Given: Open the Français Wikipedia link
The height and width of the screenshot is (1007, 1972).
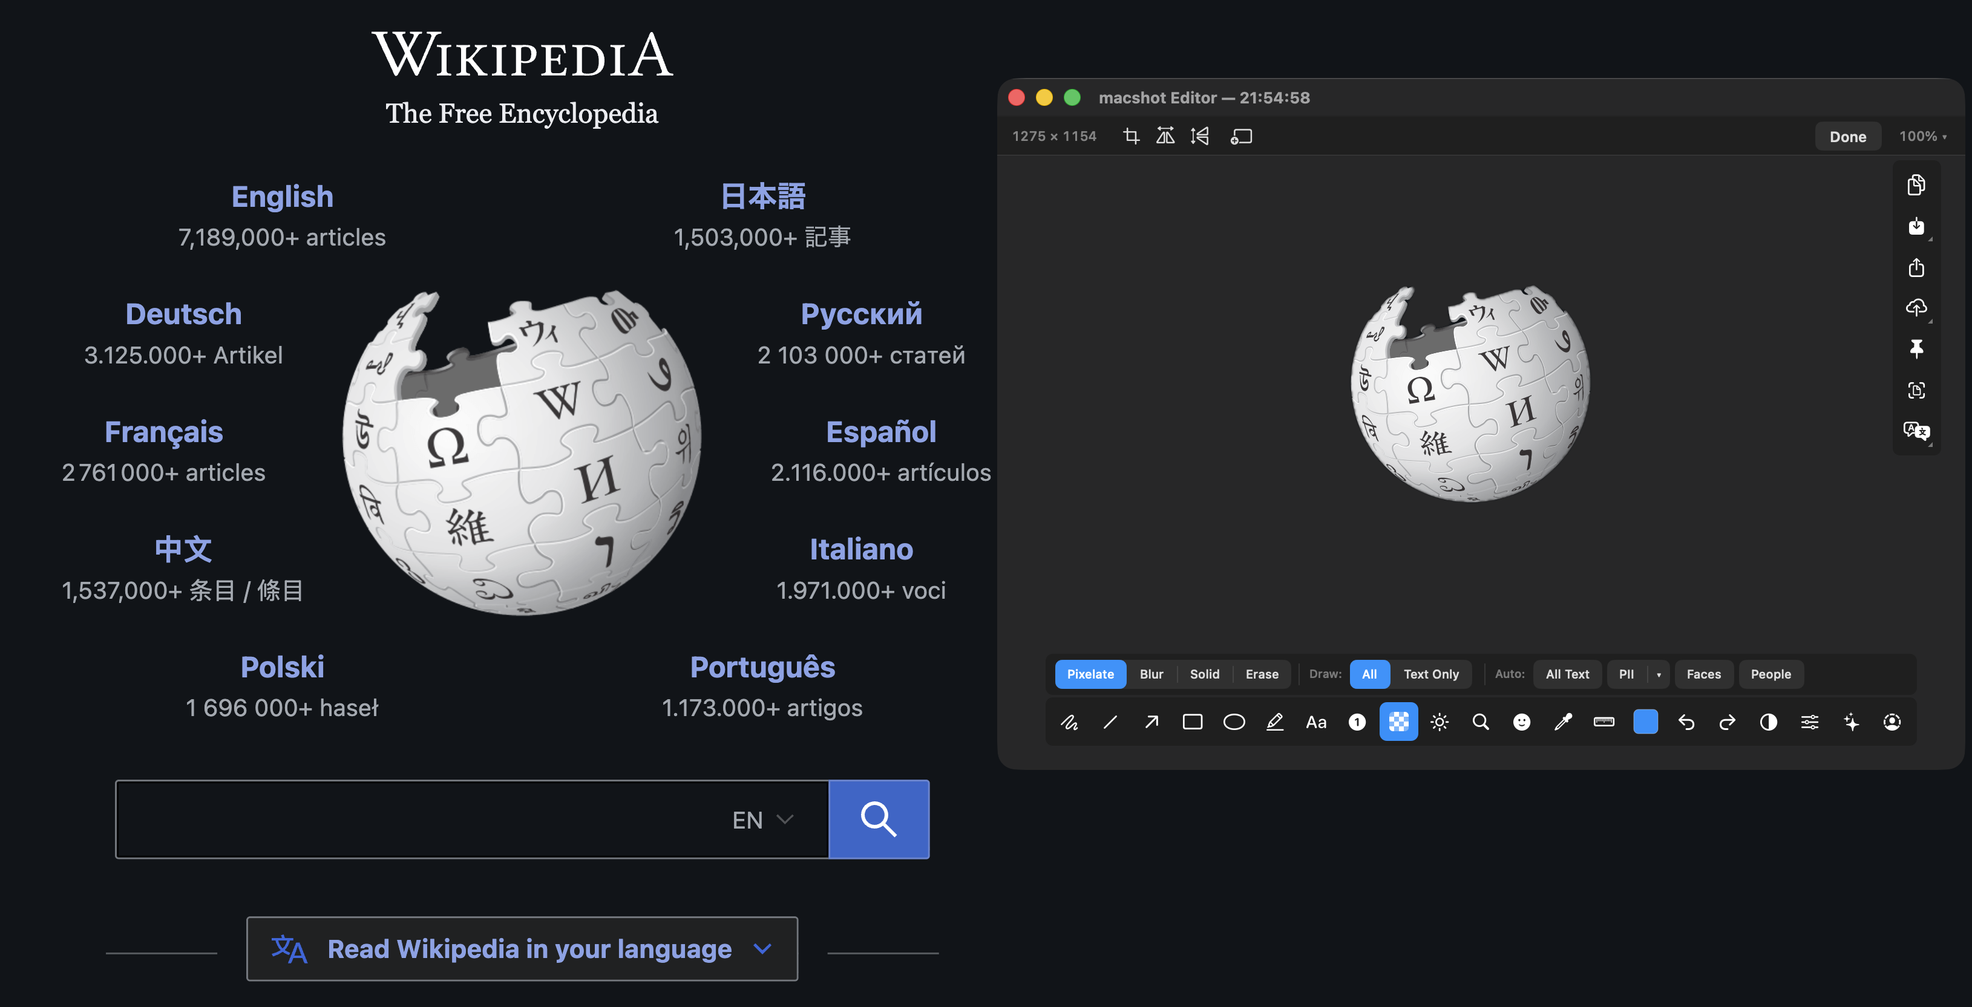Looking at the screenshot, I should click(164, 432).
